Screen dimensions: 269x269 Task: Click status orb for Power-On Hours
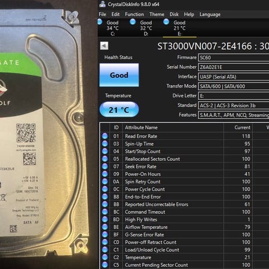point(105,174)
